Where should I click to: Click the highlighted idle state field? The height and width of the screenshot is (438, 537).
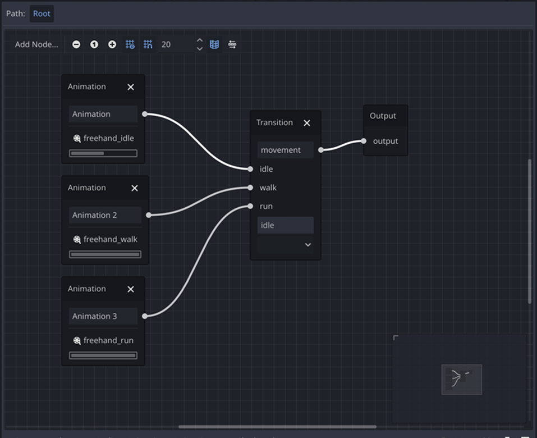(285, 226)
